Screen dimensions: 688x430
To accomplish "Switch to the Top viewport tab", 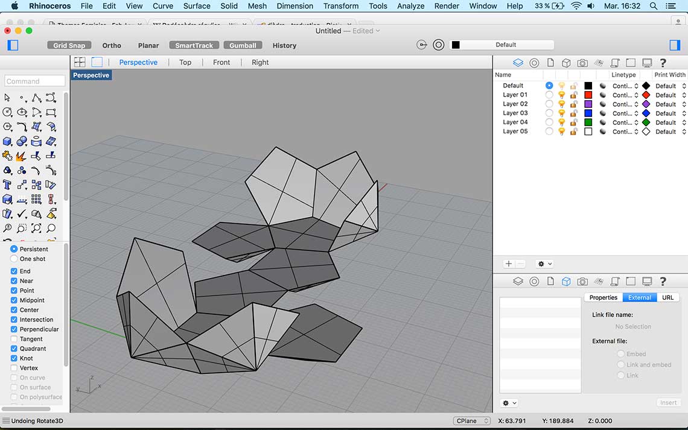I will tap(185, 62).
